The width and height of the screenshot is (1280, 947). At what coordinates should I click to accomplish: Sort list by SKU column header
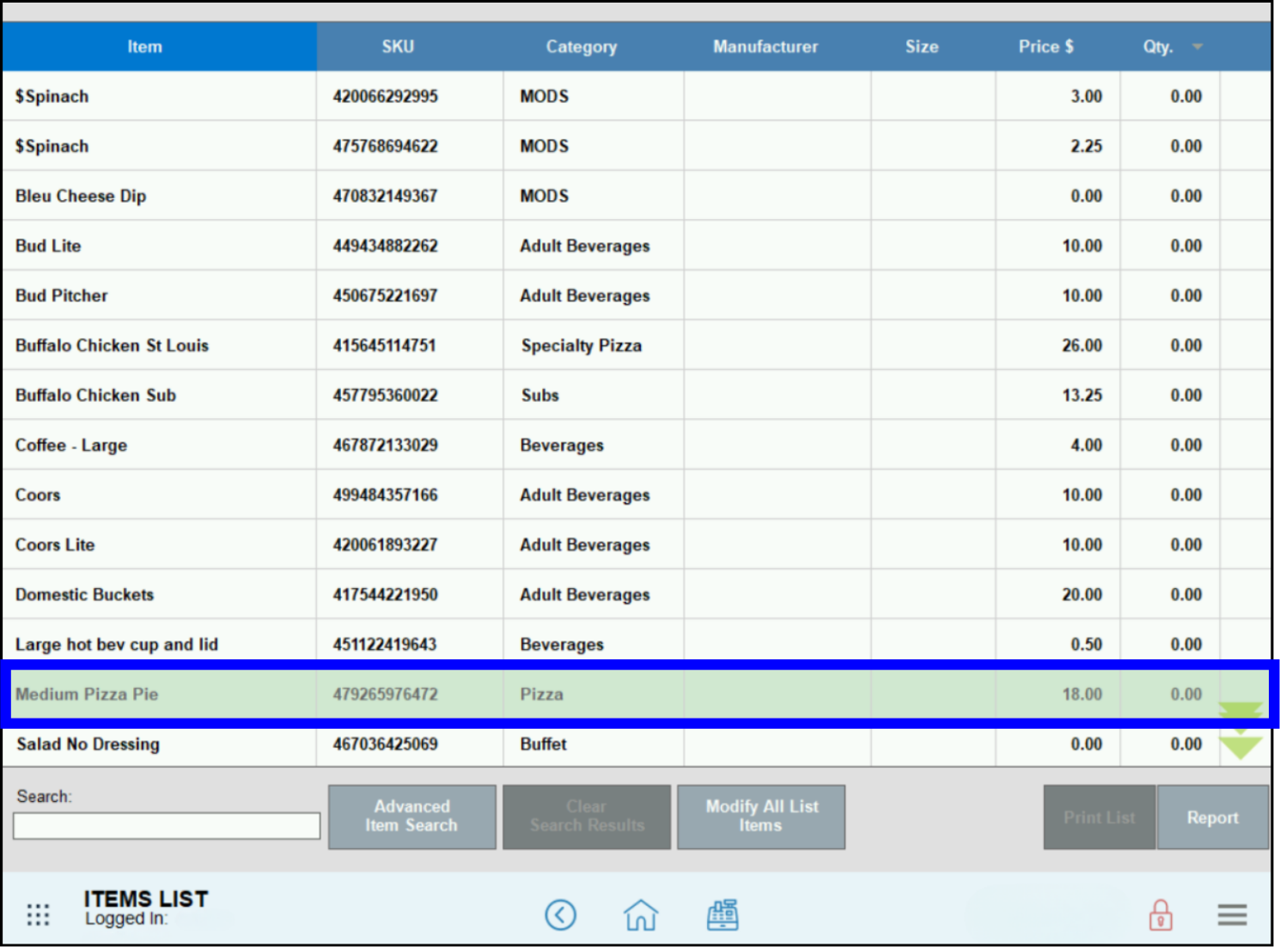398,47
